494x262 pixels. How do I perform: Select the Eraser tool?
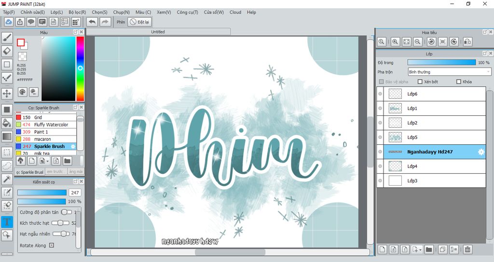tap(7, 51)
